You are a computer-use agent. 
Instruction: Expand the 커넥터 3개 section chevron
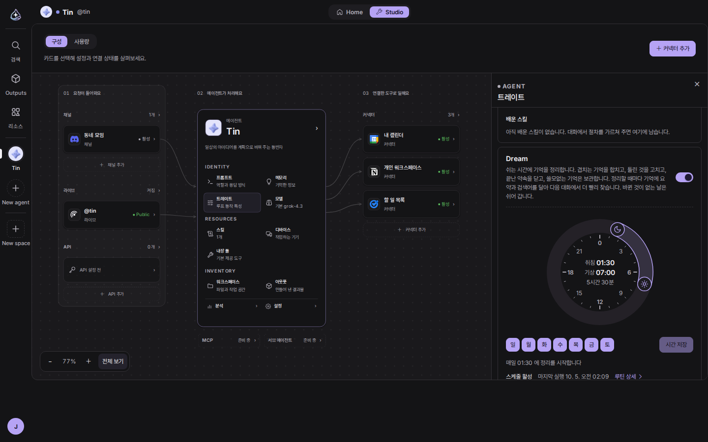click(x=459, y=115)
